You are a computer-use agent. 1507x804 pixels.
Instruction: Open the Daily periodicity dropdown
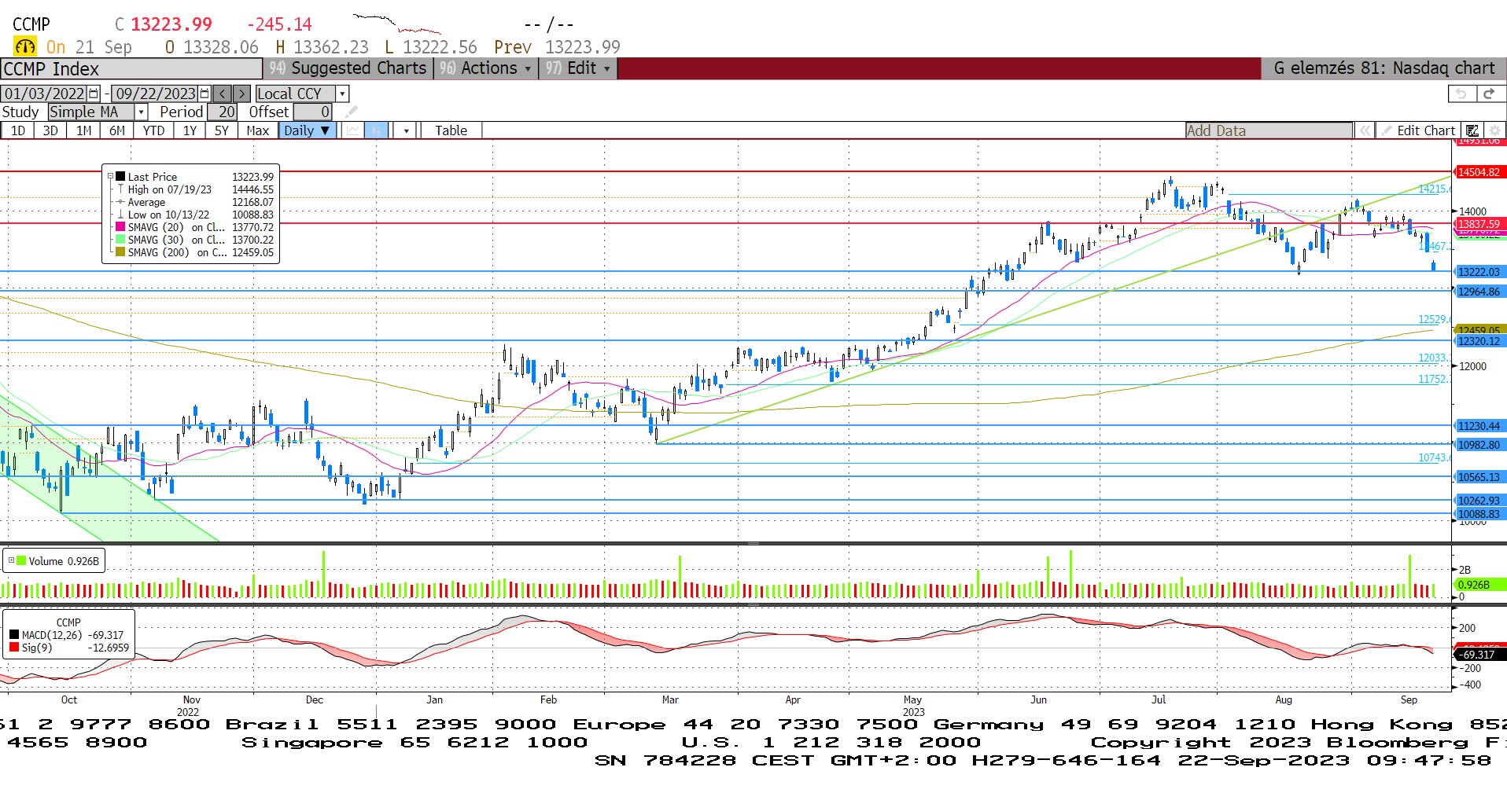click(308, 130)
